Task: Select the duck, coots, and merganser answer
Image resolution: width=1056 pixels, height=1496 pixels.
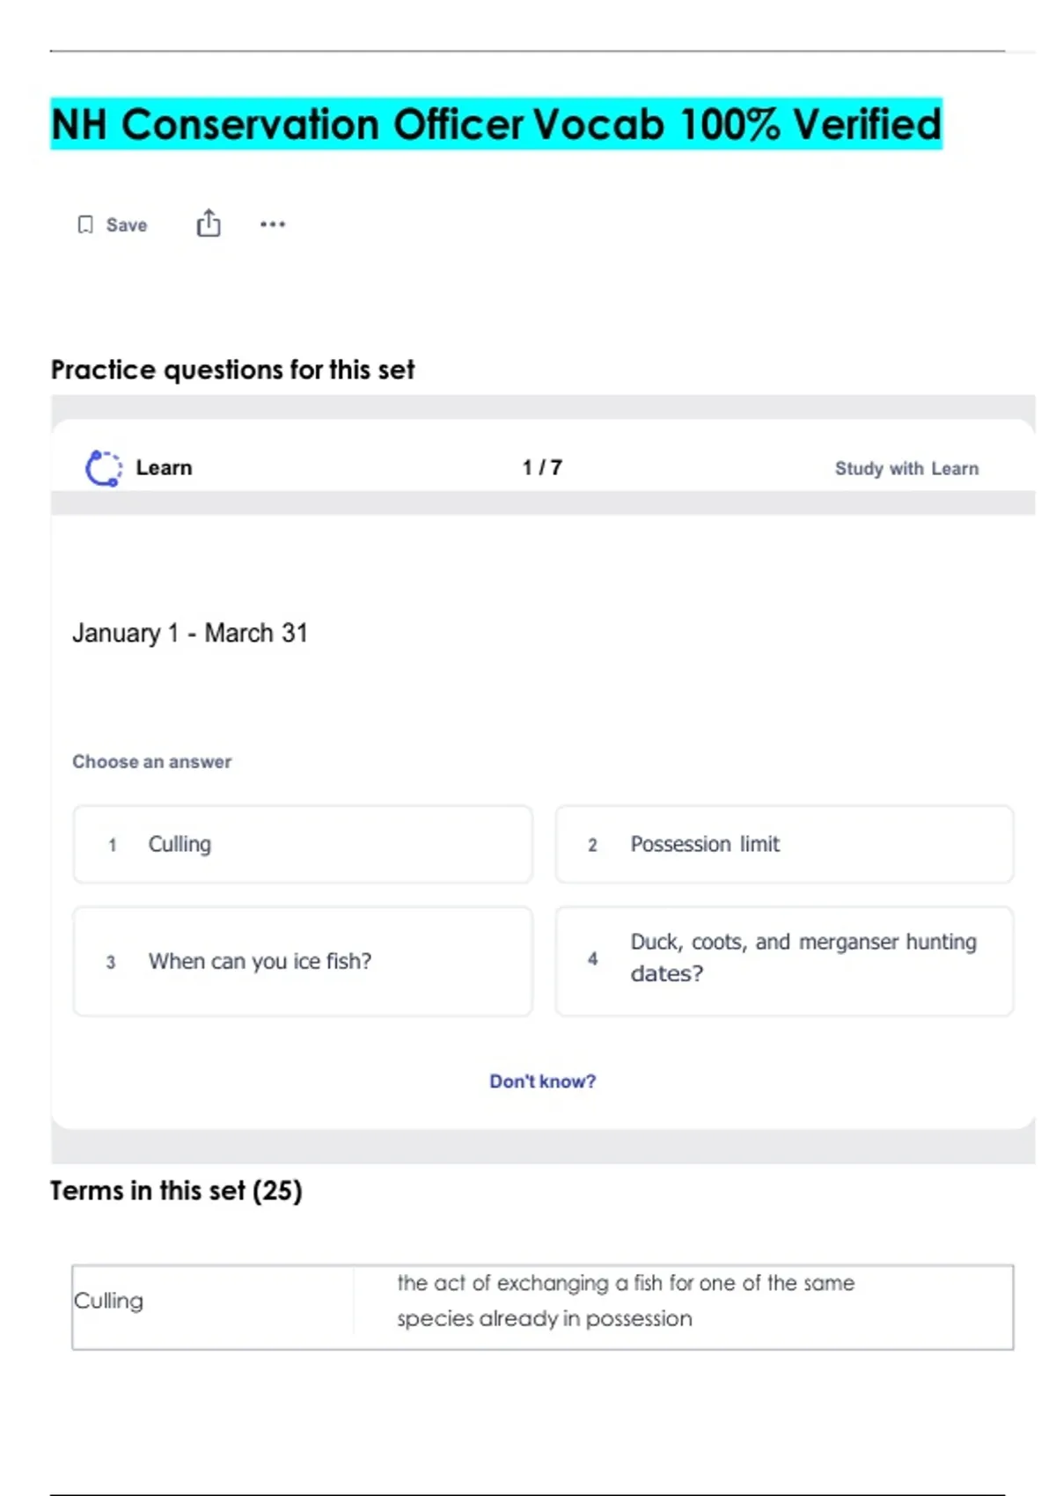Action: 784,959
